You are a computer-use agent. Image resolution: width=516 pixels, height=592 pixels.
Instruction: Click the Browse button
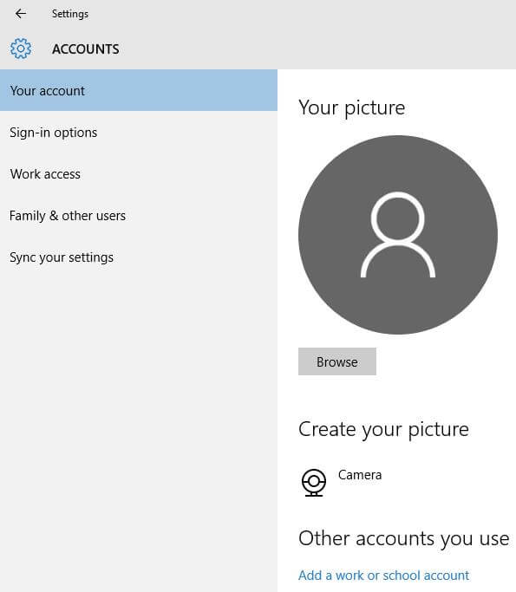pyautogui.click(x=337, y=361)
